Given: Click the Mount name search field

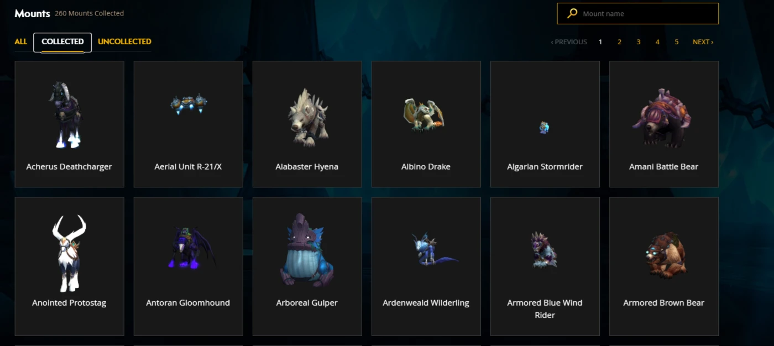Looking at the screenshot, I should 638,14.
